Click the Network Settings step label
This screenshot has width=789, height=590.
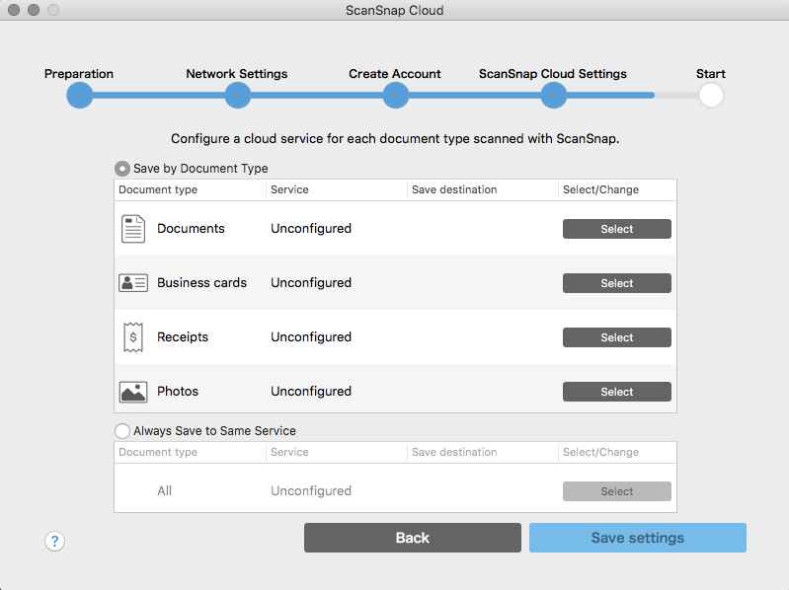pyautogui.click(x=236, y=74)
